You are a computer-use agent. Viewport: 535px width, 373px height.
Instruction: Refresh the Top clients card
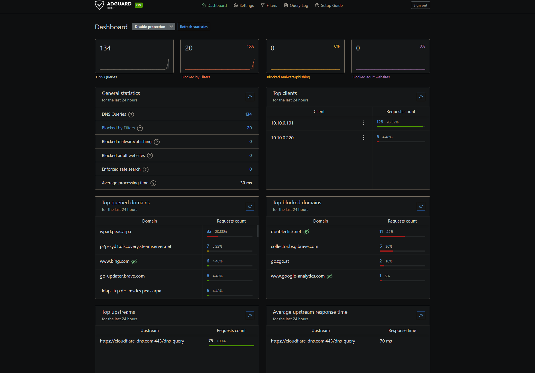(421, 97)
